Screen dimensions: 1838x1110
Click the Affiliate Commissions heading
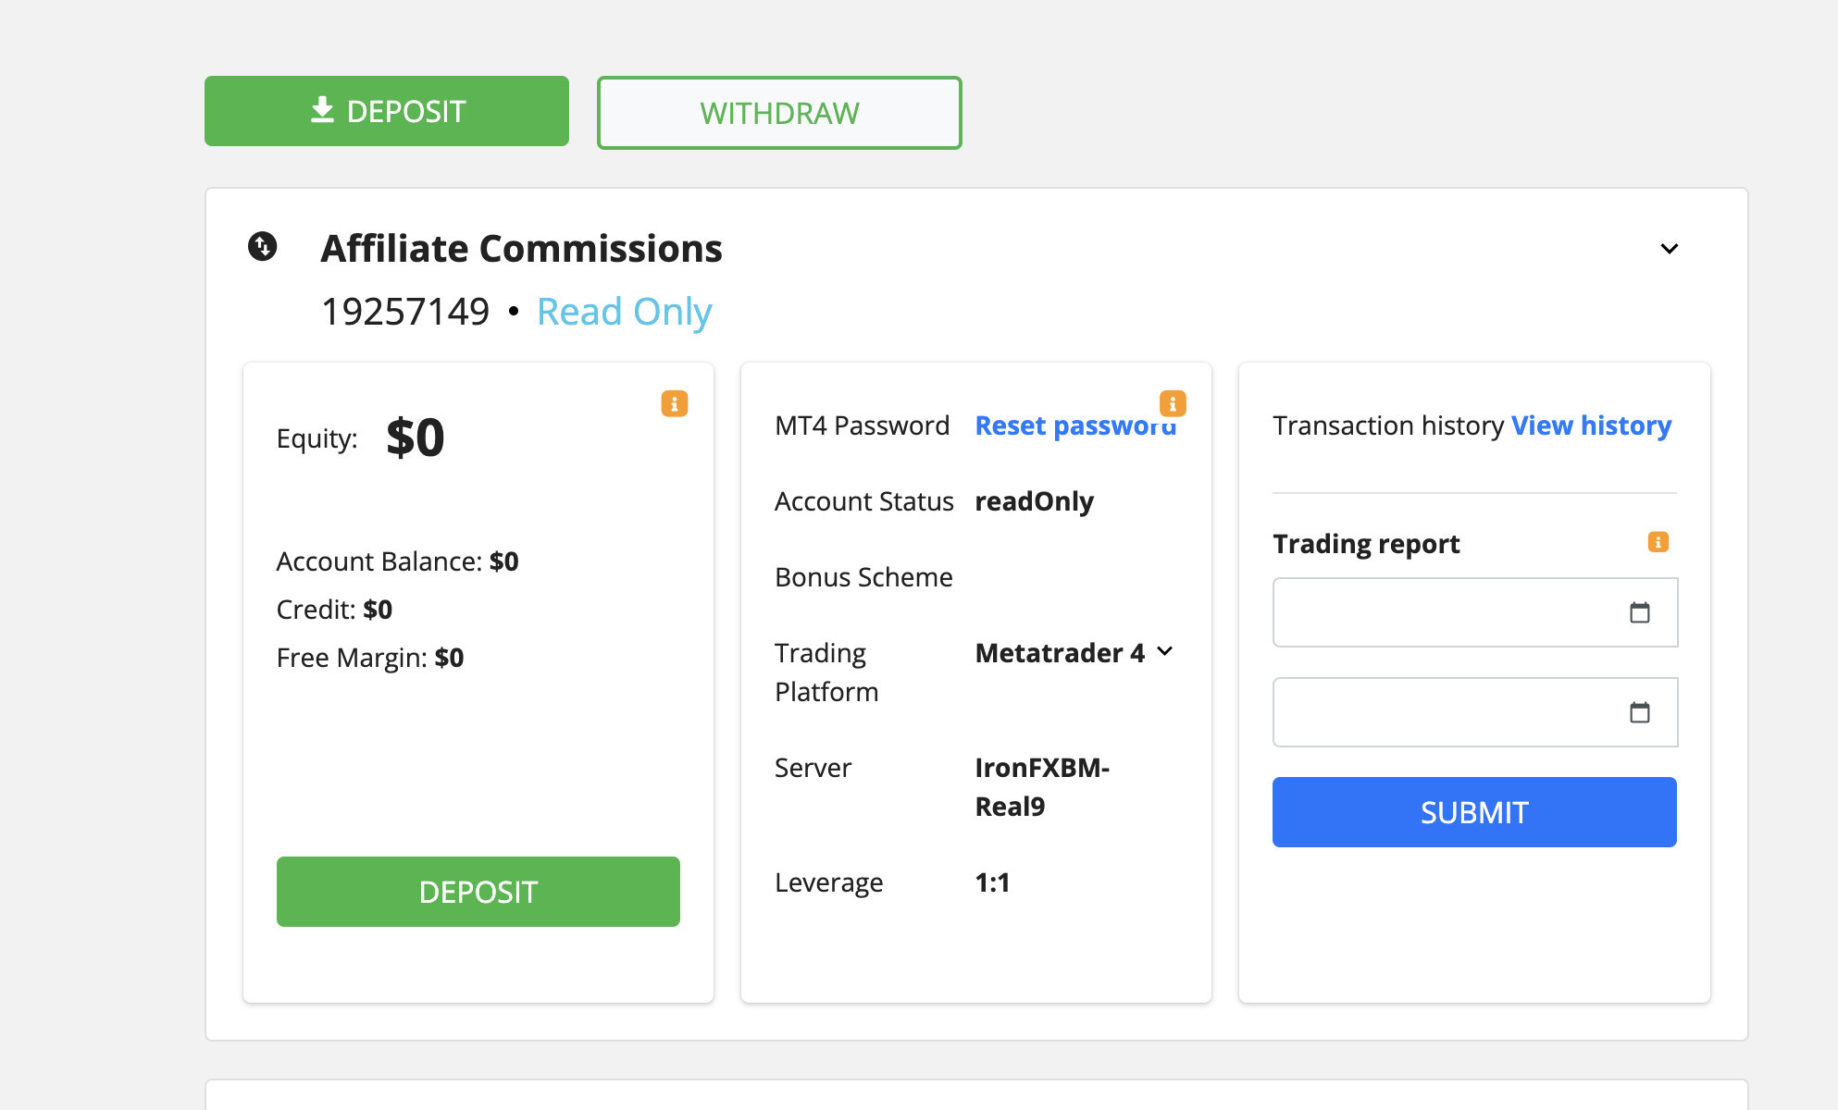coord(521,249)
